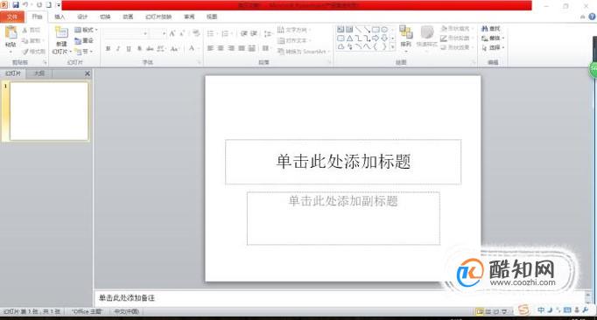The width and height of the screenshot is (597, 320).
Task: Open the font name combo box
Action: pos(126,33)
